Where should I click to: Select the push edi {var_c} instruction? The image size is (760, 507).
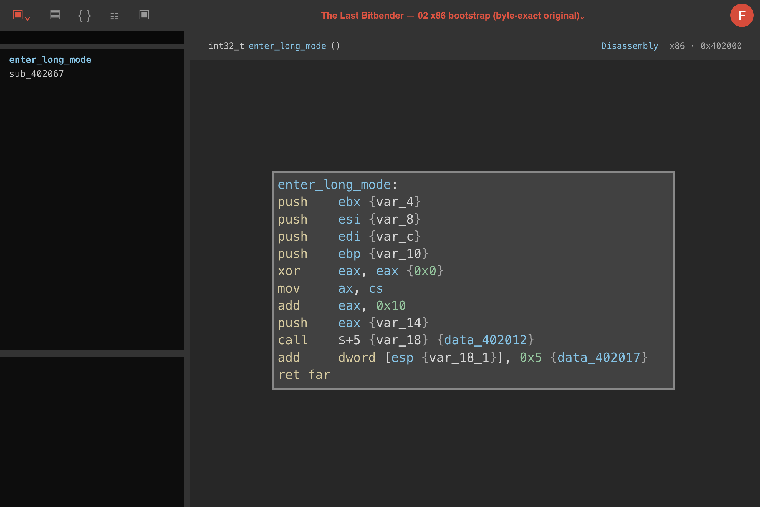(349, 236)
